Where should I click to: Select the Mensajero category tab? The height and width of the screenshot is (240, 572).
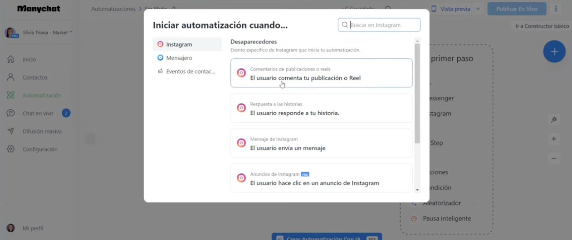[x=187, y=58]
